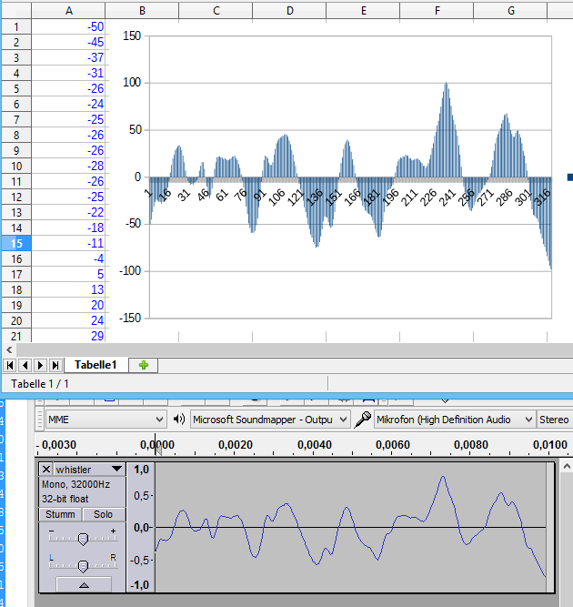The width and height of the screenshot is (573, 607).
Task: Click the speaker output icon in Audacity
Action: click(179, 420)
